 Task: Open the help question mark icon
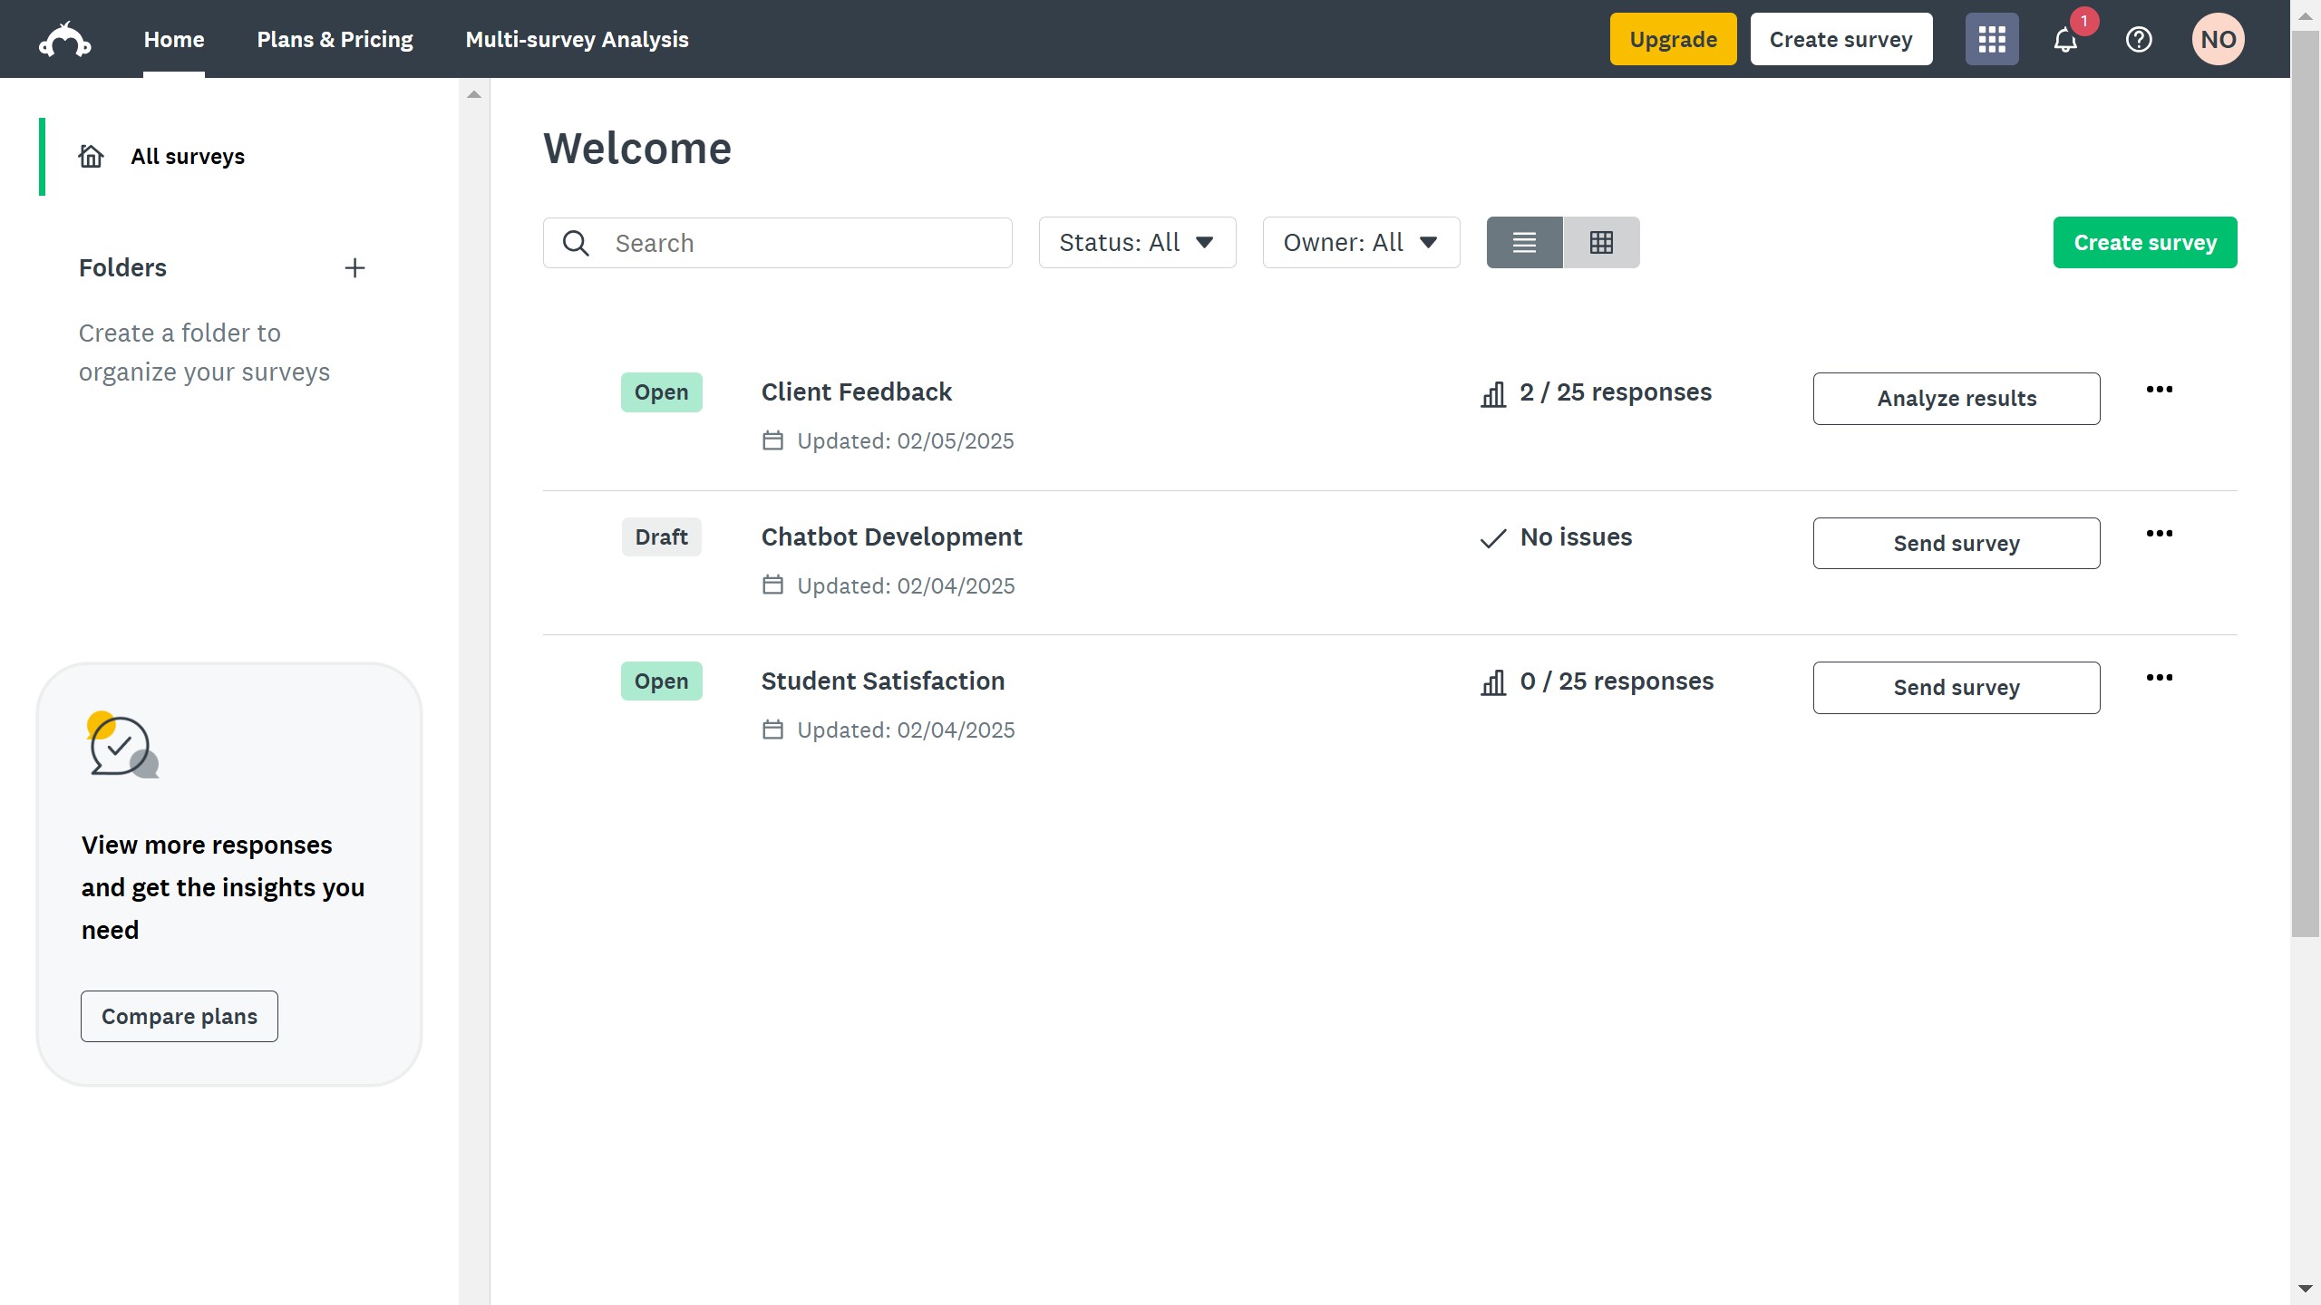(x=2139, y=40)
